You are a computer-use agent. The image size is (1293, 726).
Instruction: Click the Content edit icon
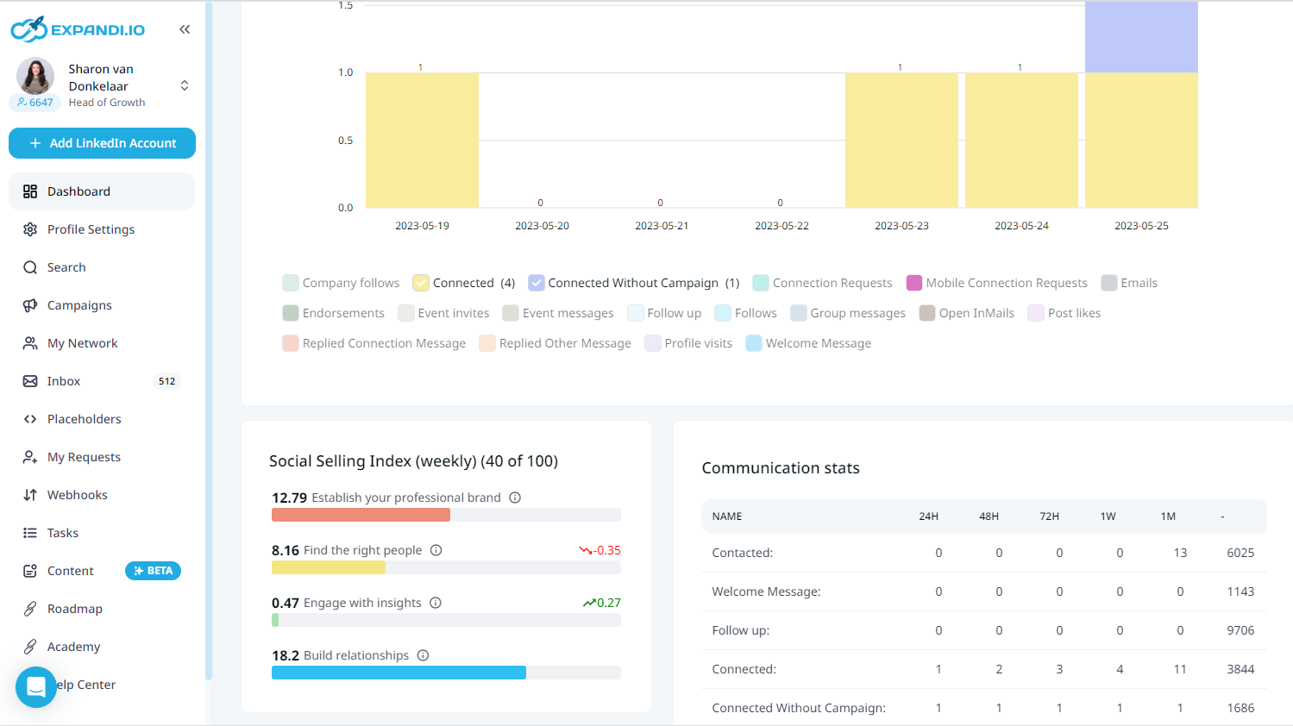[x=30, y=571]
